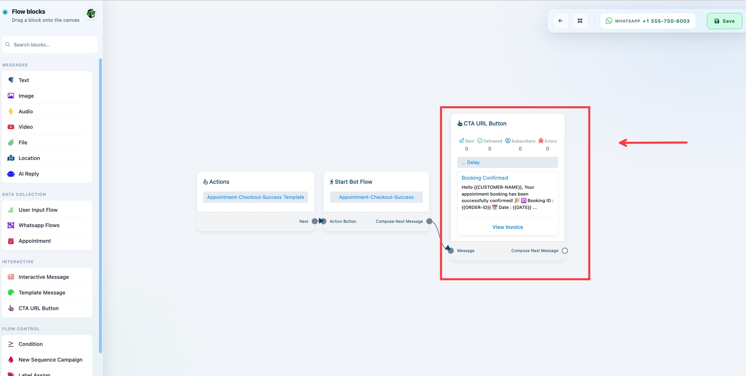Select the Text block icon

coord(11,80)
